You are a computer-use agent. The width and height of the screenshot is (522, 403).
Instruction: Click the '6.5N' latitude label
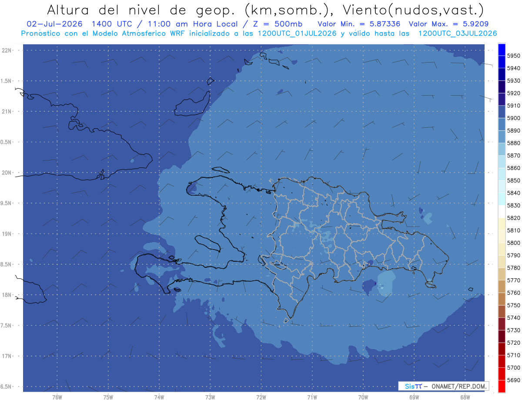click(7, 386)
